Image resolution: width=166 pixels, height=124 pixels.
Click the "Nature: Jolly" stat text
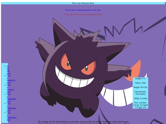(x=140, y=83)
